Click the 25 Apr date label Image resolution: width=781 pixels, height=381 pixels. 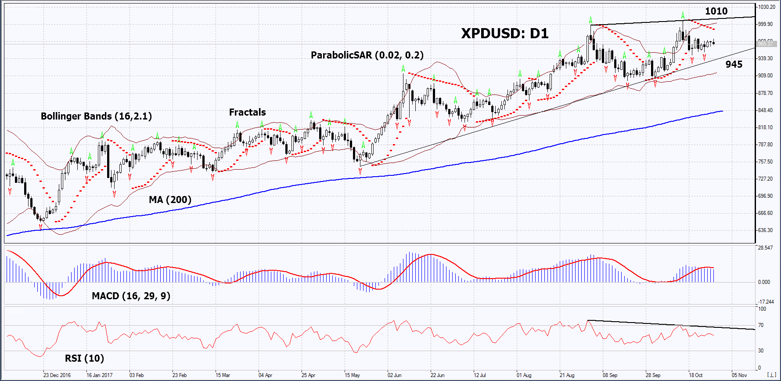[308, 375]
